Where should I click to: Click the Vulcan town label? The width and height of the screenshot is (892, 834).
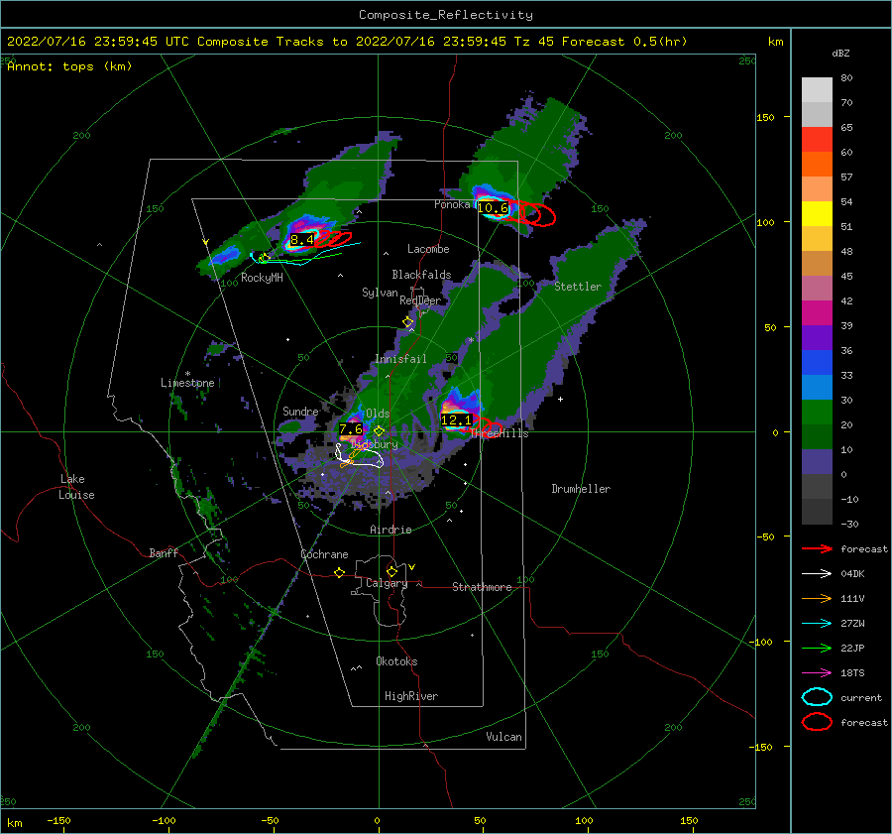click(x=503, y=737)
